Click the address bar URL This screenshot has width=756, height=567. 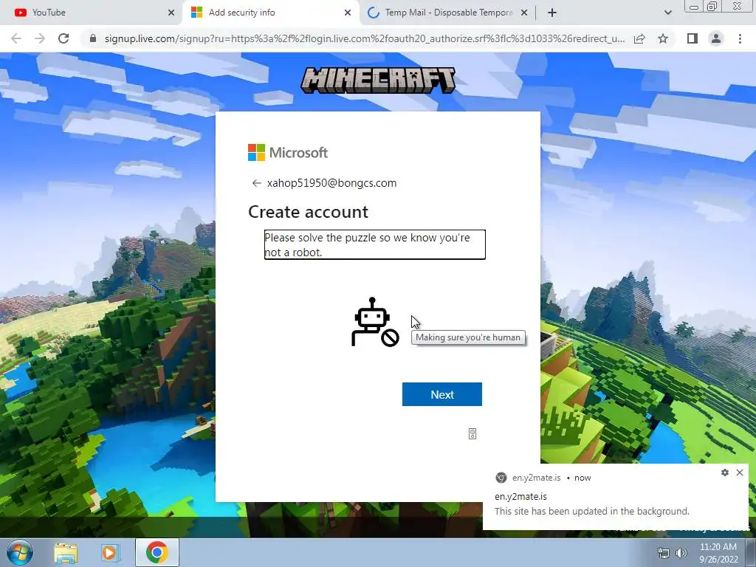coord(365,38)
